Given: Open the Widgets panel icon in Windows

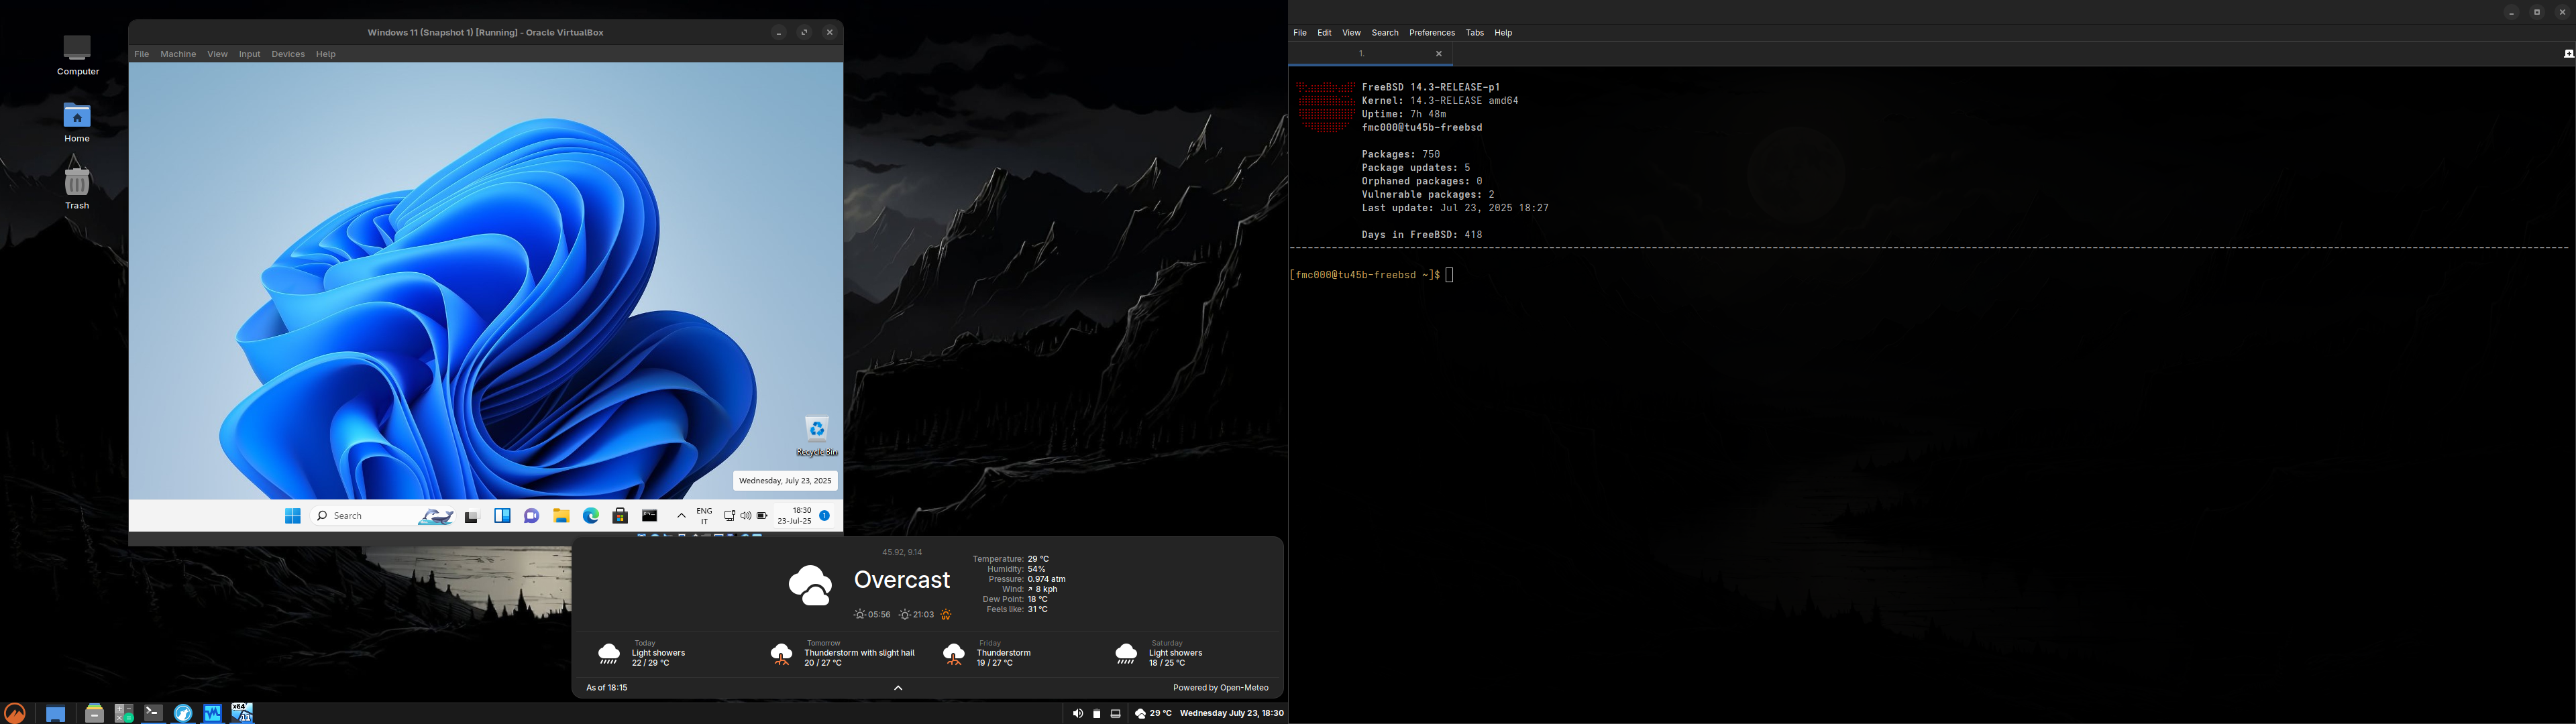Looking at the screenshot, I should click(502, 516).
